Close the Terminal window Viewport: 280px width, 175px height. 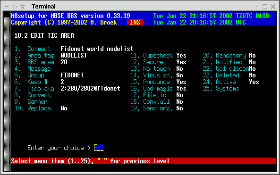pyautogui.click(x=273, y=7)
